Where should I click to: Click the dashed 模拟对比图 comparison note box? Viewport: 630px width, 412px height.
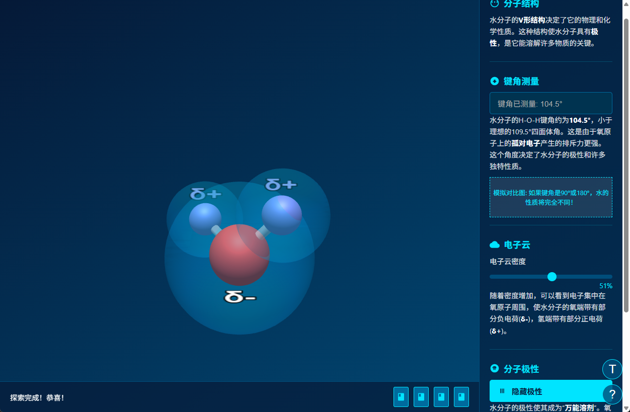coord(550,197)
